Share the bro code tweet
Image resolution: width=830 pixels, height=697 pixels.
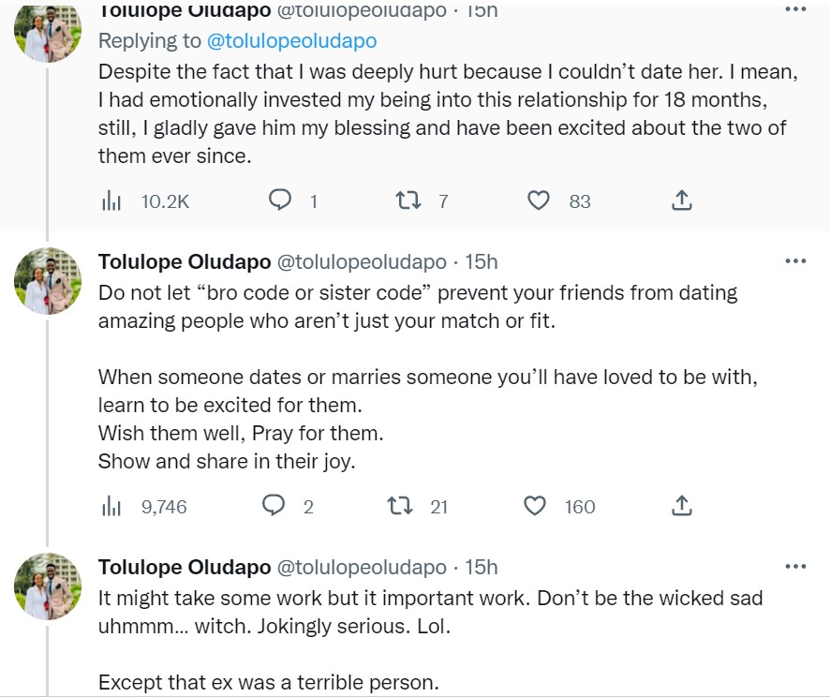click(x=682, y=507)
